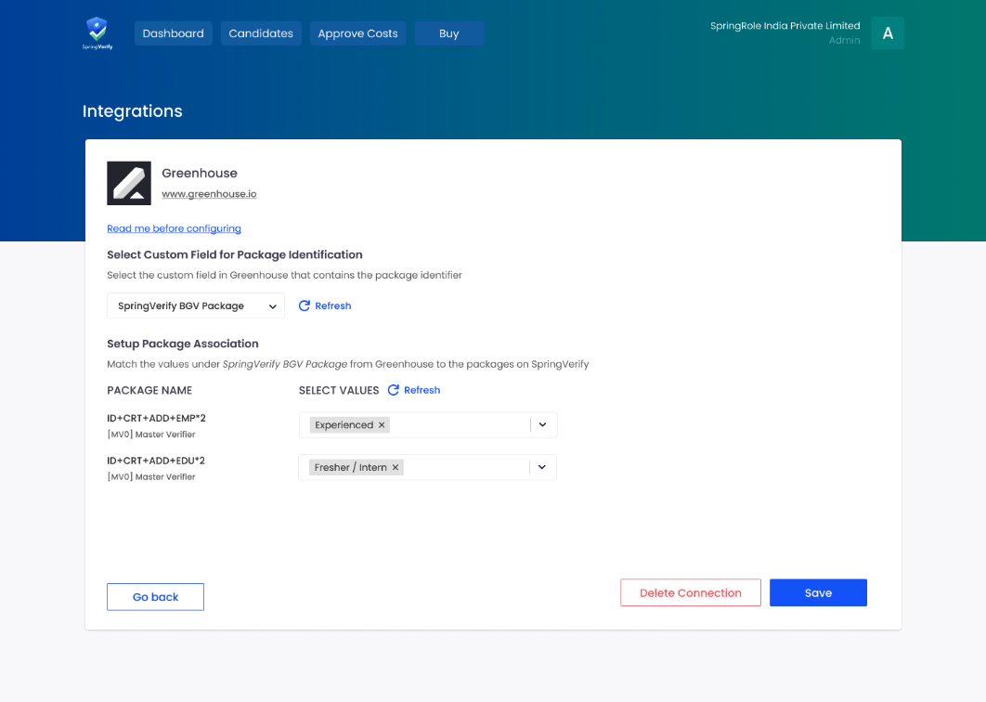Image resolution: width=986 pixels, height=702 pixels.
Task: Open the Candidates tab
Action: click(261, 33)
